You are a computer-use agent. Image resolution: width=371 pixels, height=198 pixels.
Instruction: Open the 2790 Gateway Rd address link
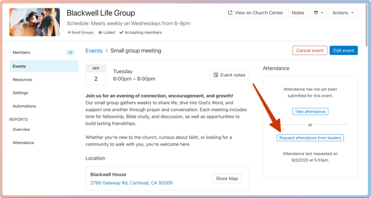tap(131, 183)
